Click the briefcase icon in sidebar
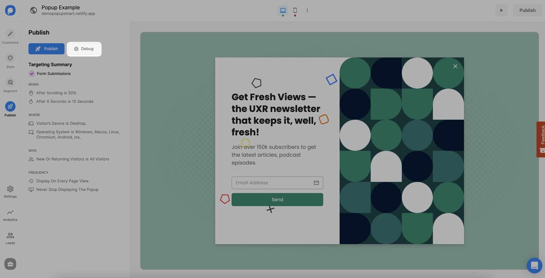The height and width of the screenshot is (278, 545). pyautogui.click(x=10, y=264)
